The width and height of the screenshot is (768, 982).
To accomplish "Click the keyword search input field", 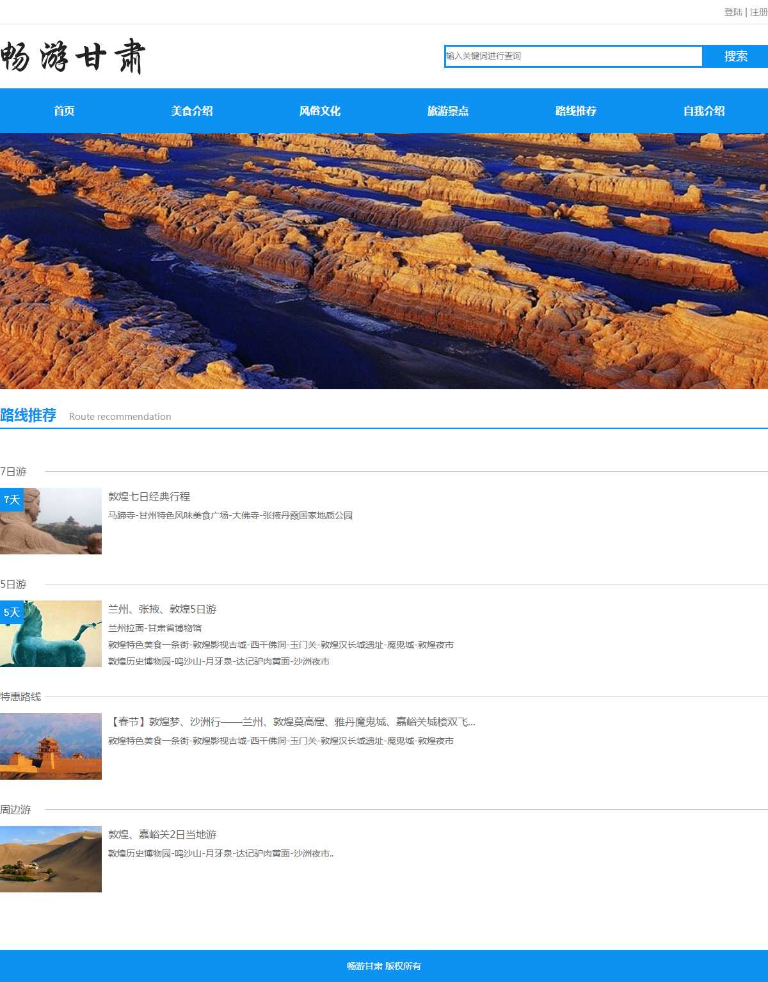I will [x=573, y=56].
